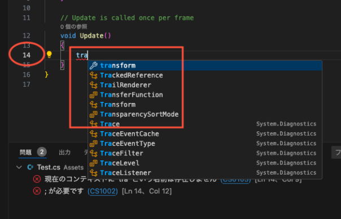This screenshot has height=219, width=341.
Task: Click line number 14 in the gutter
Action: coord(27,55)
